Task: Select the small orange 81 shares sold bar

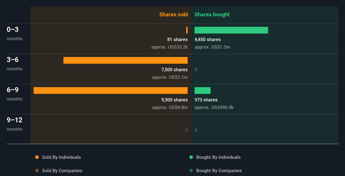Action: click(x=187, y=30)
